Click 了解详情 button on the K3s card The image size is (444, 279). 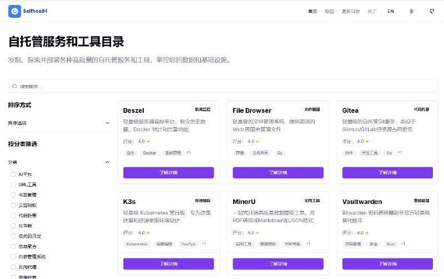(x=168, y=263)
